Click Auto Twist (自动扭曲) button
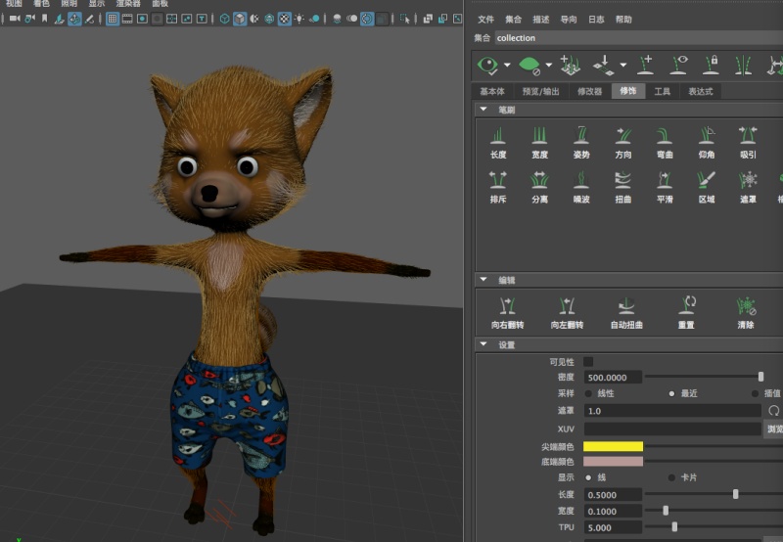This screenshot has height=542, width=783. (x=626, y=313)
